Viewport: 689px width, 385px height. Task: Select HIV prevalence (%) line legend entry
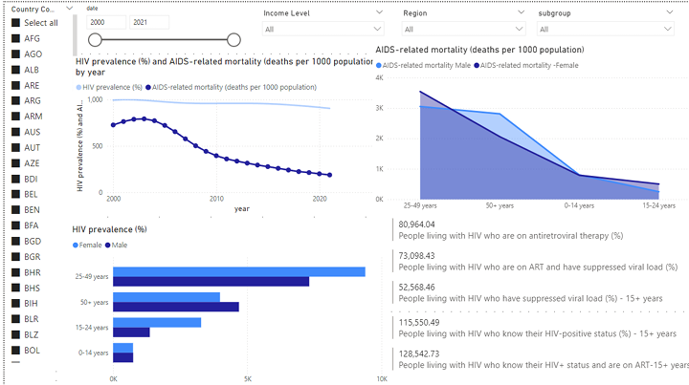tap(109, 87)
